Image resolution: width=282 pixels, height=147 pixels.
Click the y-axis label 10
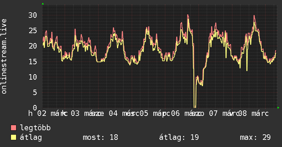[33, 77]
